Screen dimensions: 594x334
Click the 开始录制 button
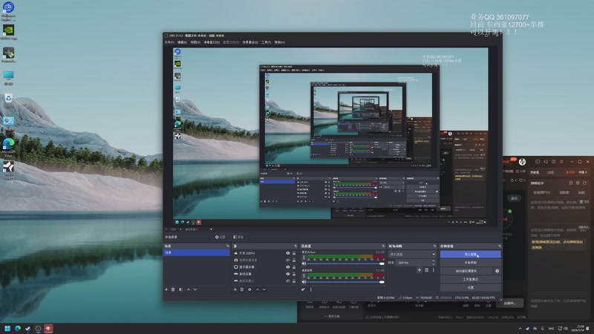[x=470, y=263]
